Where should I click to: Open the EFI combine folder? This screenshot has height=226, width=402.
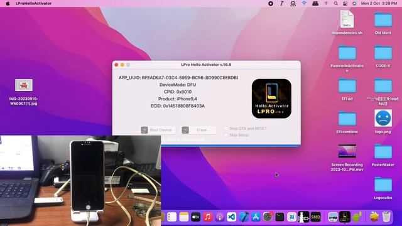(x=347, y=122)
